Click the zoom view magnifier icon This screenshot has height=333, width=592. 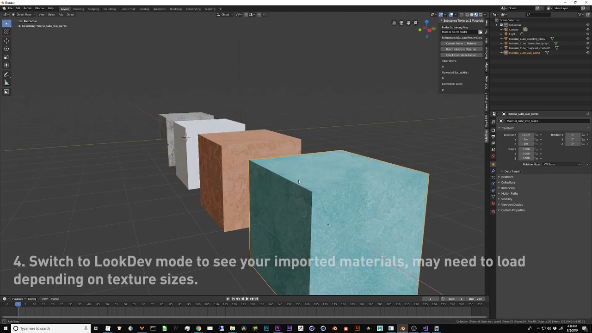(415, 23)
